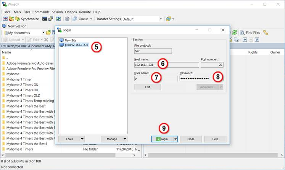Open the Commands menu
285x170 pixels.
41,12
